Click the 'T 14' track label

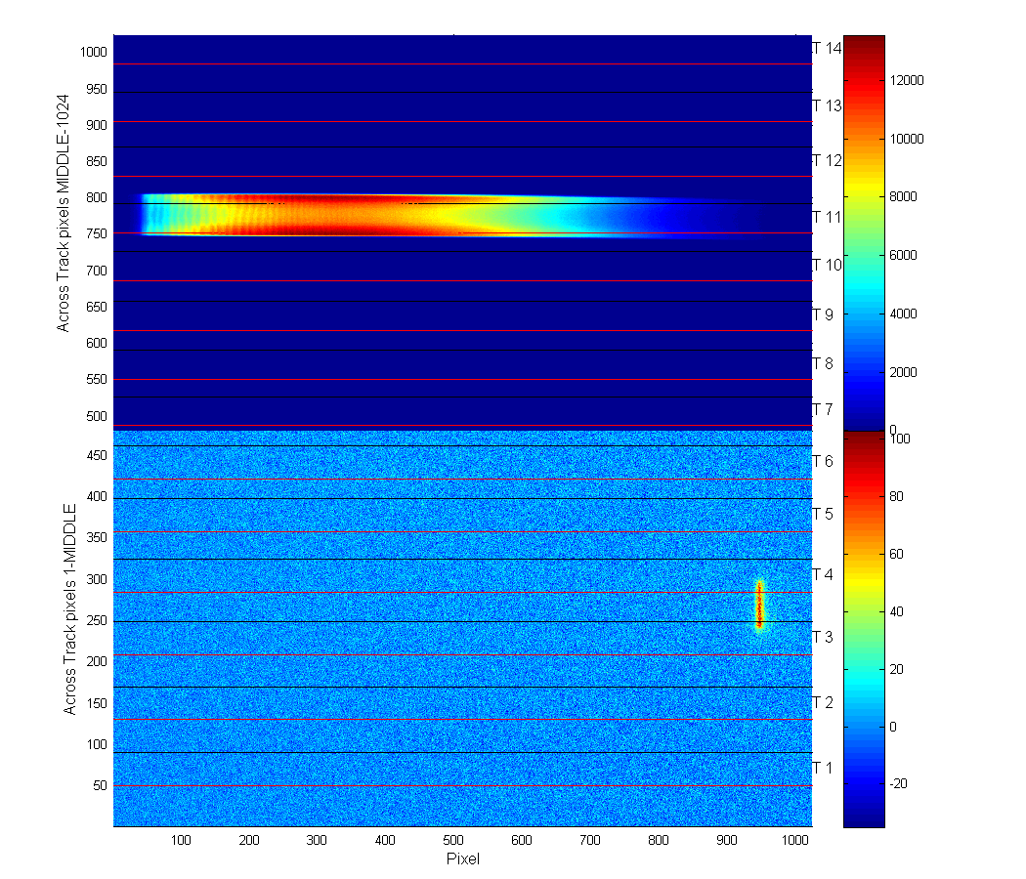827,49
